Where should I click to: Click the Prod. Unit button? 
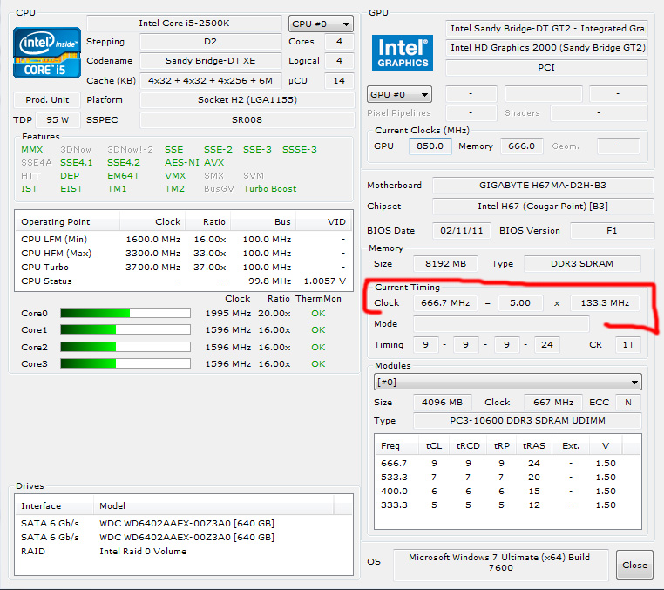click(47, 100)
